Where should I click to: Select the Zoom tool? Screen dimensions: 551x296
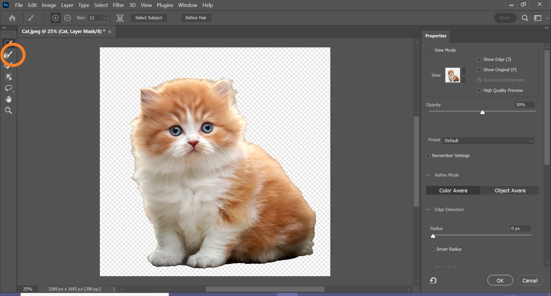pos(8,111)
